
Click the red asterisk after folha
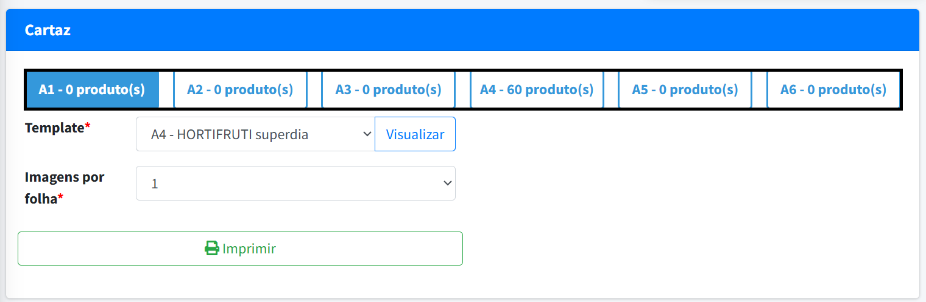[x=61, y=199]
